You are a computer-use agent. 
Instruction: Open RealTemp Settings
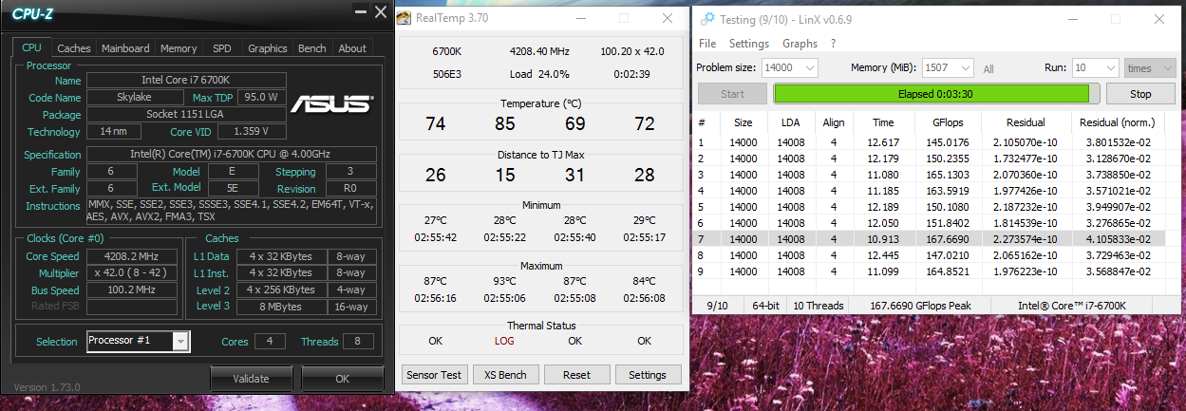click(648, 374)
